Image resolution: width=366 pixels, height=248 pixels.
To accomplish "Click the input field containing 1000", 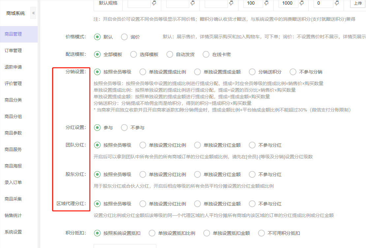I will (x=288, y=3).
